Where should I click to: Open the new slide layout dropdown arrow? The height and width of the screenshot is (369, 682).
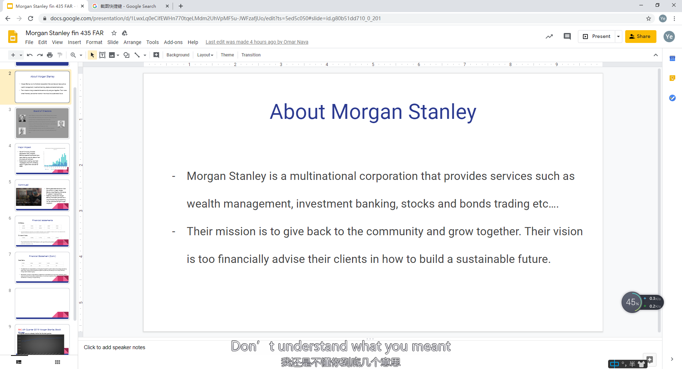(x=21, y=55)
